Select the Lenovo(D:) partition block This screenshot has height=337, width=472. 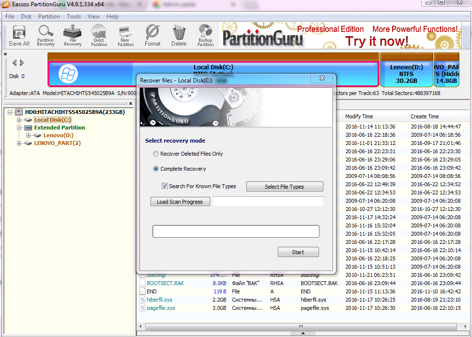pos(406,70)
